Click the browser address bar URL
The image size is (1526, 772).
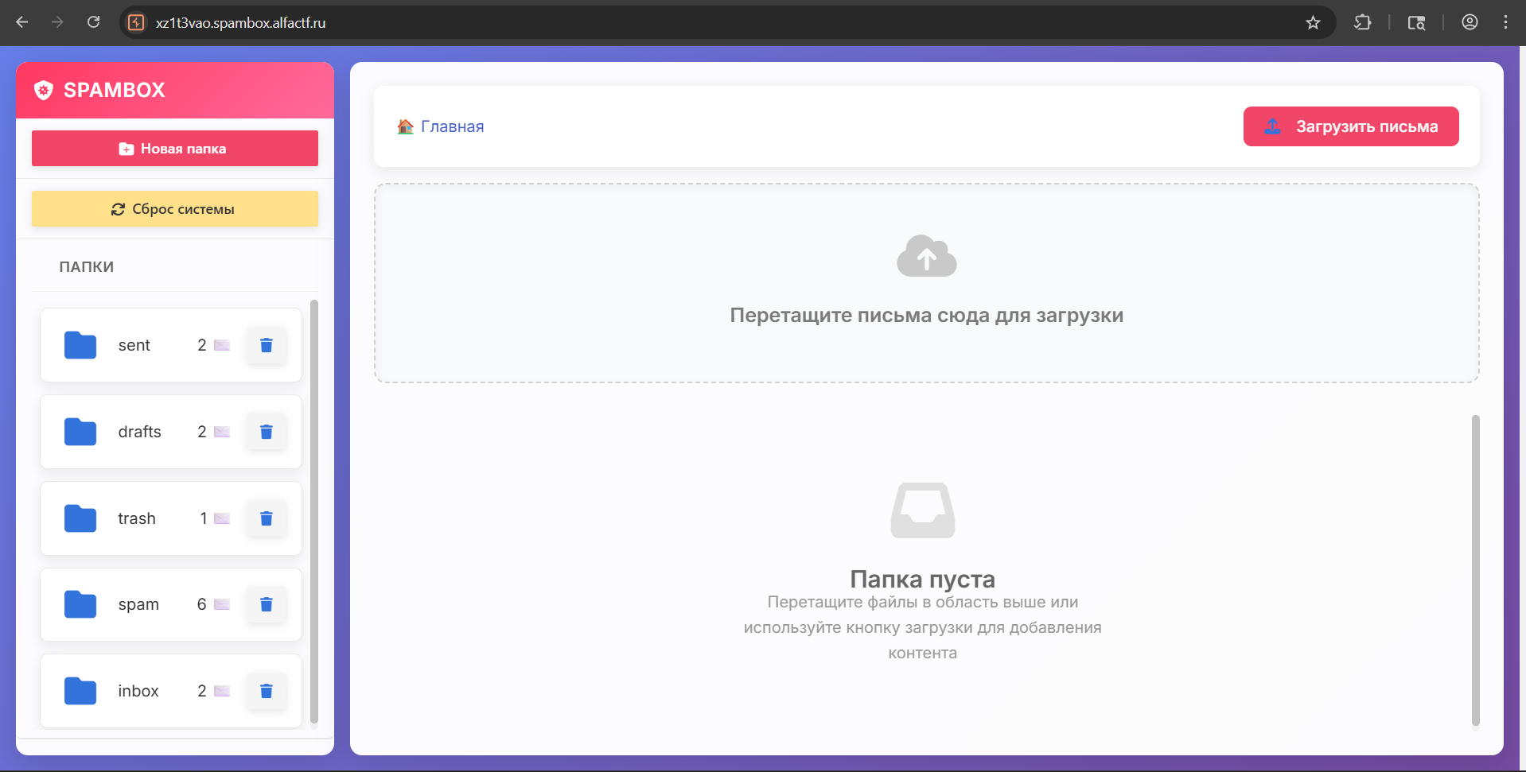click(240, 23)
